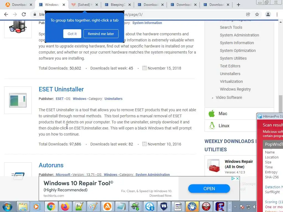
Task: Click the ESET Uninstaller thumbnail image
Action: tap(18, 100)
